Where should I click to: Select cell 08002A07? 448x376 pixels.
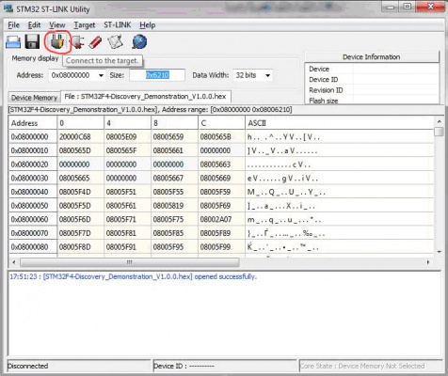click(221, 220)
